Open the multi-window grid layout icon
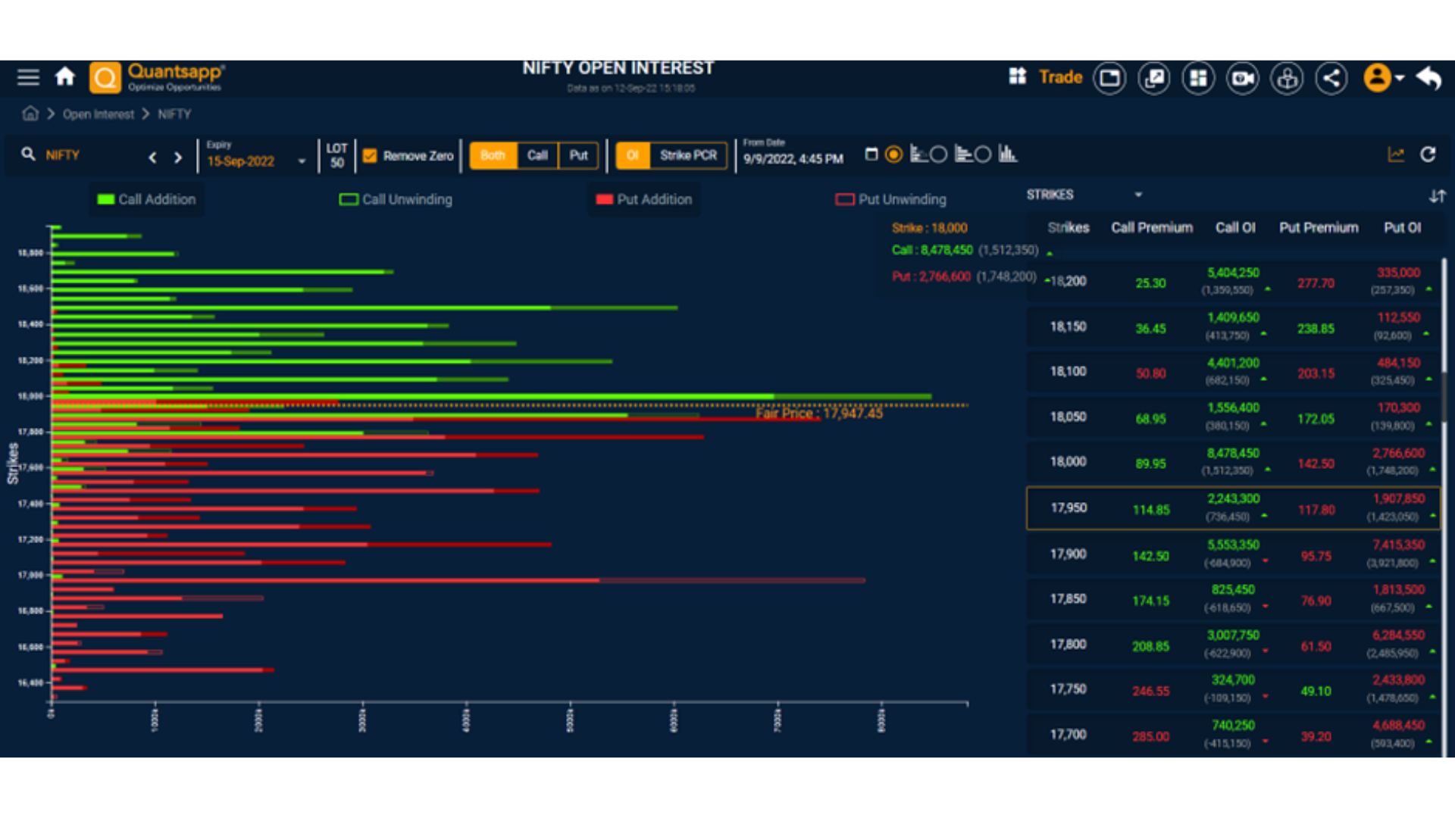The image size is (1455, 818). 1198,77
